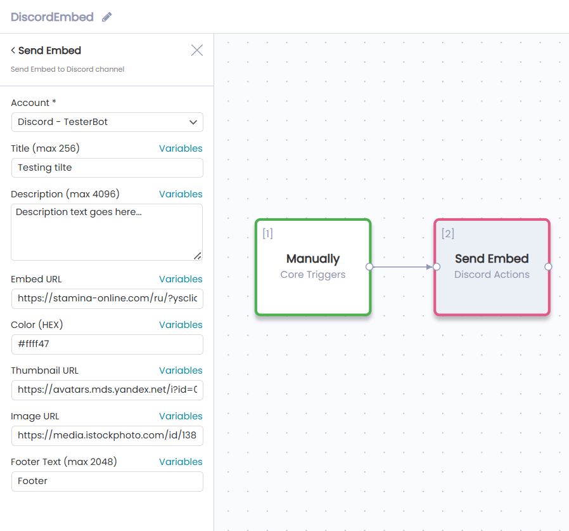Click the back chevron beside Send Embed
This screenshot has height=531, width=569.
coord(11,51)
